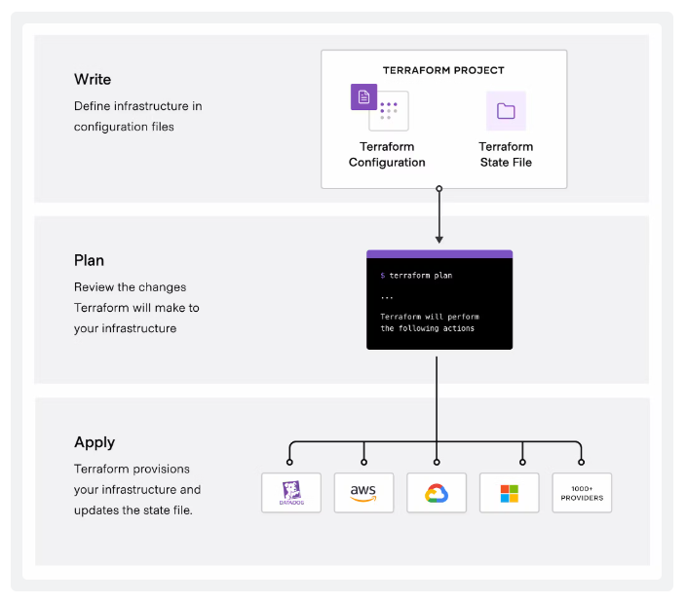
Task: Click the 'Terraform Configuration' label
Action: point(387,155)
